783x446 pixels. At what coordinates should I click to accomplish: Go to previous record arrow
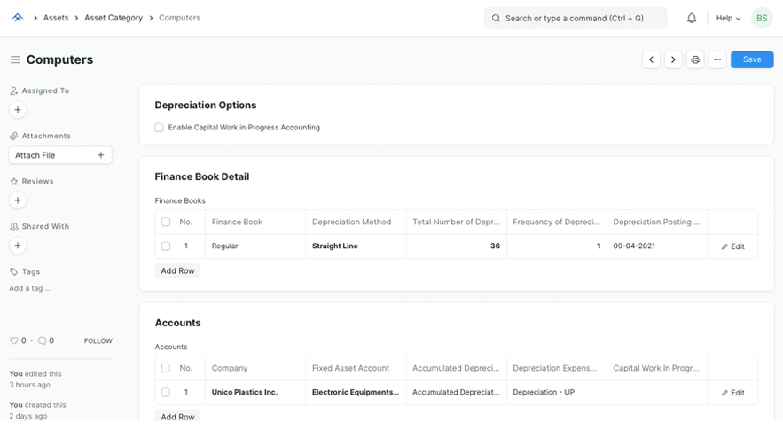click(651, 59)
